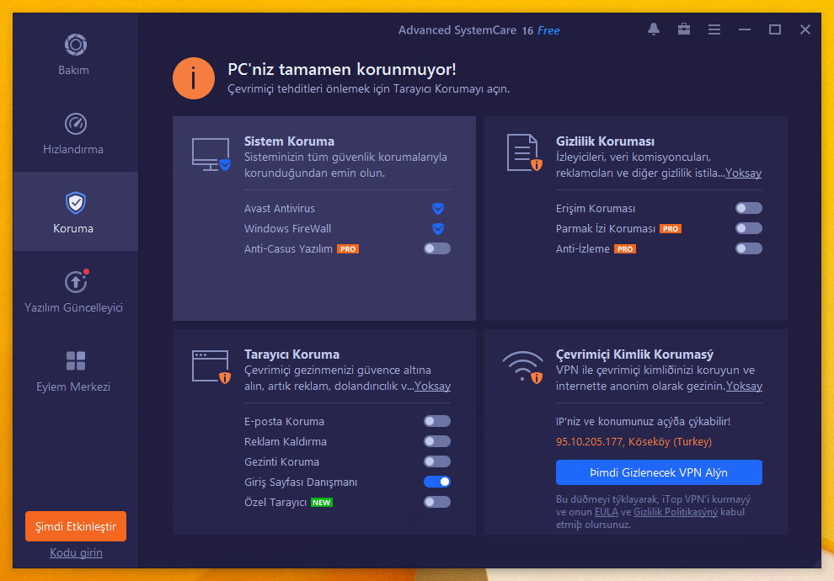Open the Eylem Merkezi grid icon
This screenshot has width=834, height=581.
tap(76, 360)
